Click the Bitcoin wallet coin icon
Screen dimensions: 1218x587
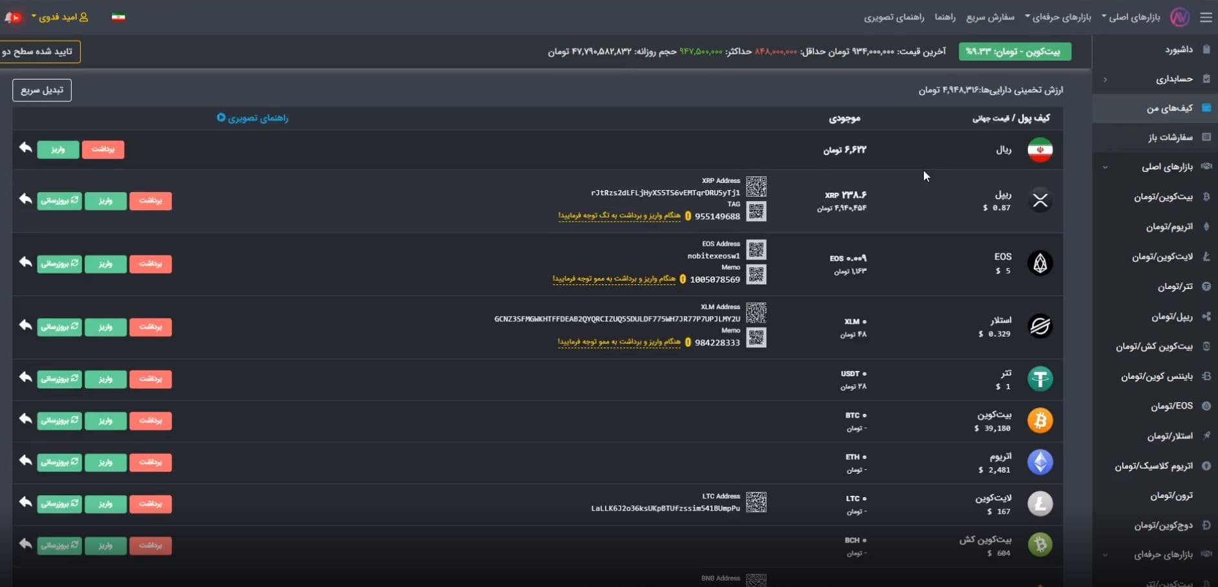click(x=1040, y=421)
